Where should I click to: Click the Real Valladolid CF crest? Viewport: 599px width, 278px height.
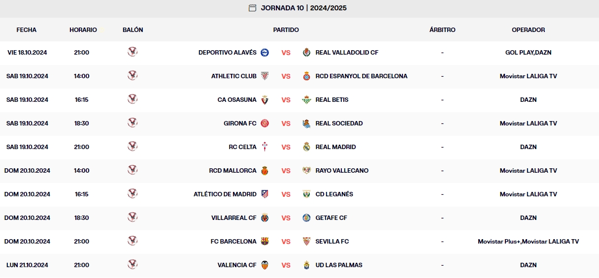tap(307, 52)
